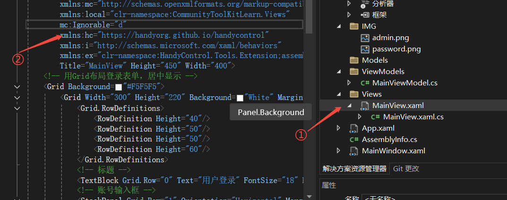Click the Panel.Background tooltip text

(x=271, y=112)
